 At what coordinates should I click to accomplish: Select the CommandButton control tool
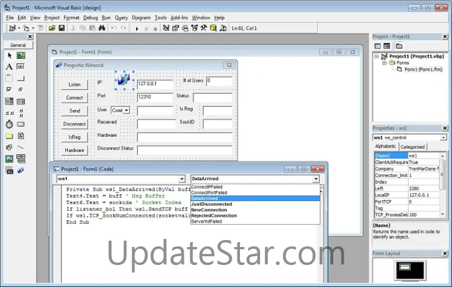(21, 78)
